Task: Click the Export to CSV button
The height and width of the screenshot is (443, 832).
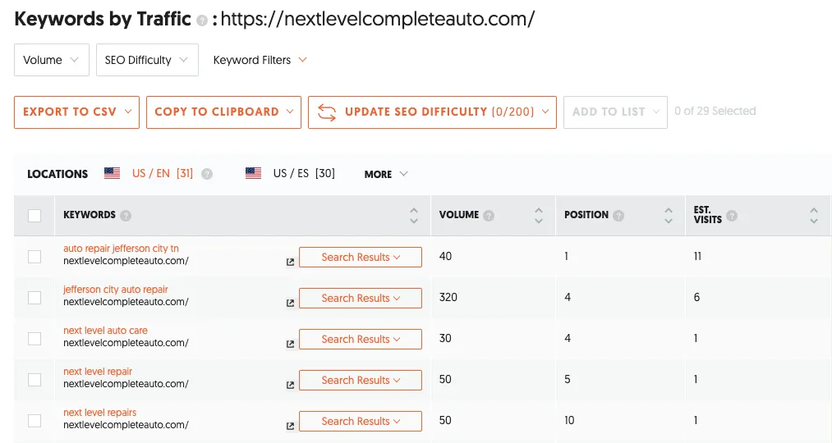Action: click(x=76, y=112)
